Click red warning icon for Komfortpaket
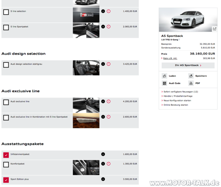 (x=109, y=164)
